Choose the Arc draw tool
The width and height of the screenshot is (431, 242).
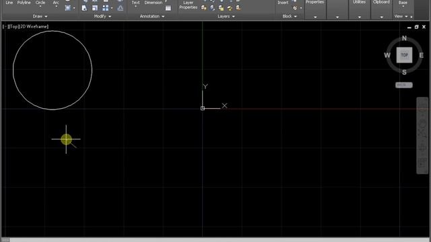tap(56, 3)
